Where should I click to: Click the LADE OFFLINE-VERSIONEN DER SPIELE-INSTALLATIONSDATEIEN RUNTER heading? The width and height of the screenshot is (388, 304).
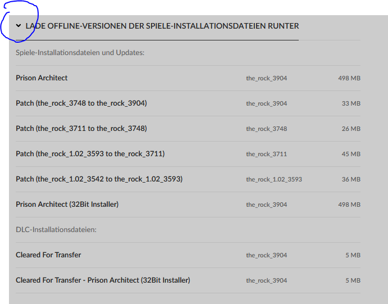pos(162,26)
